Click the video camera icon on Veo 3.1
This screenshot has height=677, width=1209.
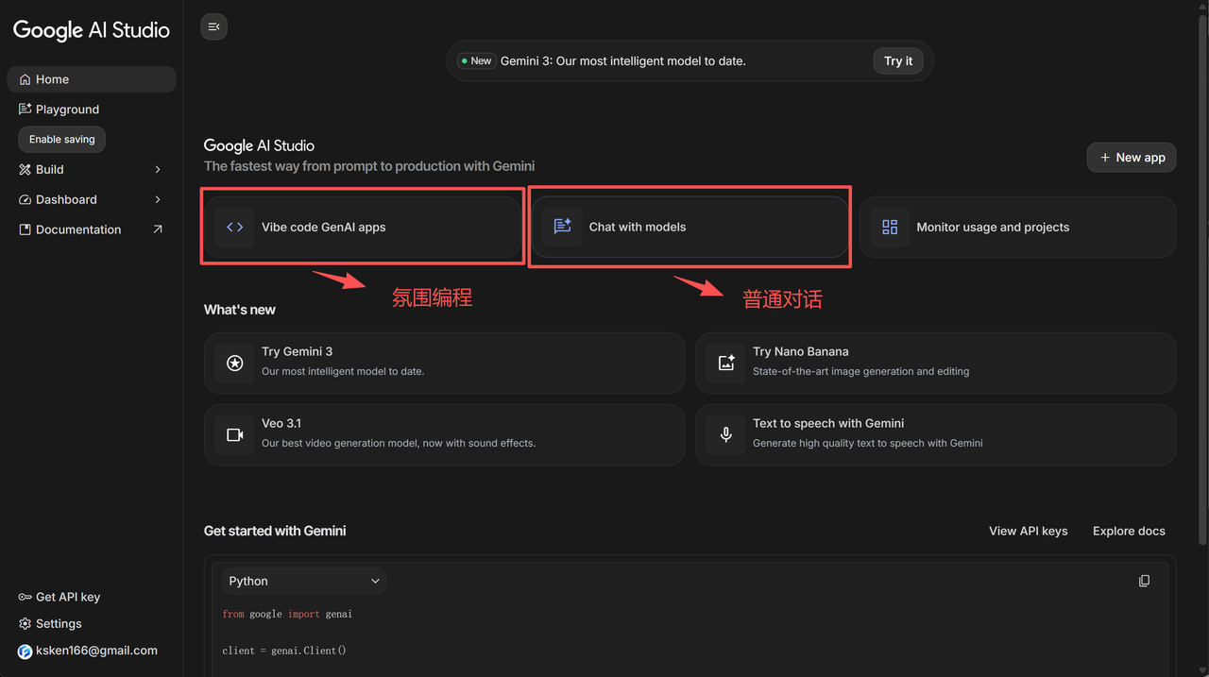click(x=235, y=434)
